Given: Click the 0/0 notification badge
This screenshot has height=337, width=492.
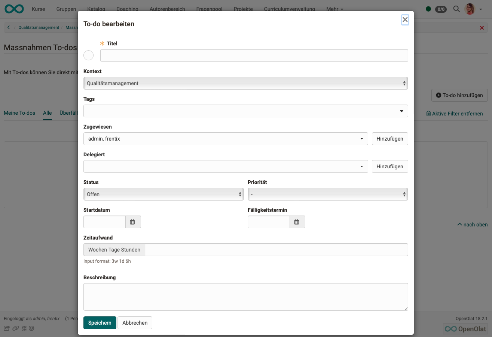Looking at the screenshot, I should click(441, 9).
